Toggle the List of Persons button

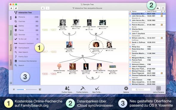[158, 89]
